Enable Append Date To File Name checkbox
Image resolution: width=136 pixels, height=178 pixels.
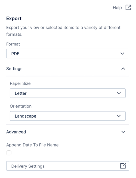click(9, 153)
